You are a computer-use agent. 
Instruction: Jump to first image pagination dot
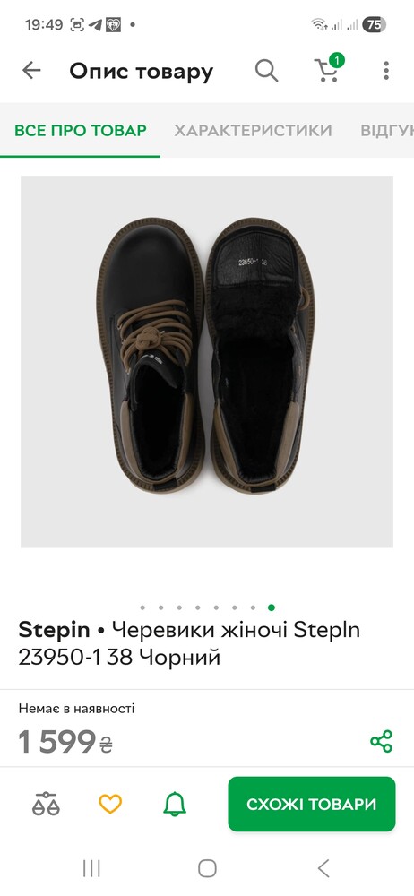(142, 607)
